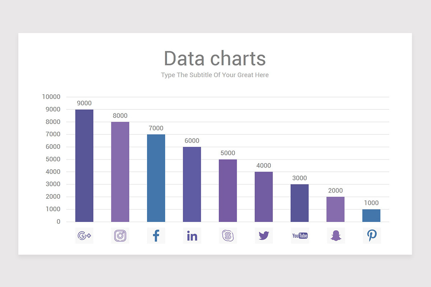Click the Google Plus icon
This screenshot has width=431, height=287.
[84, 236]
